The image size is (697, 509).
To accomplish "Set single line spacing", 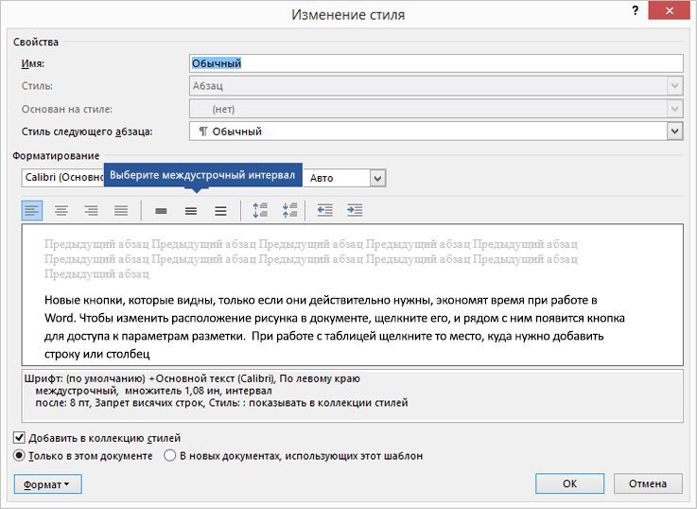I will 161,211.
